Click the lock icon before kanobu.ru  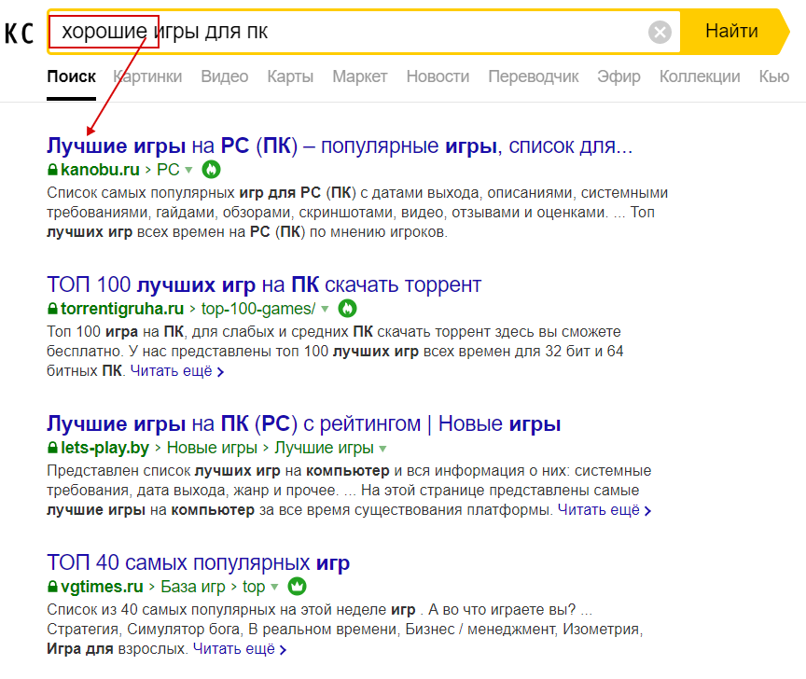coord(52,170)
